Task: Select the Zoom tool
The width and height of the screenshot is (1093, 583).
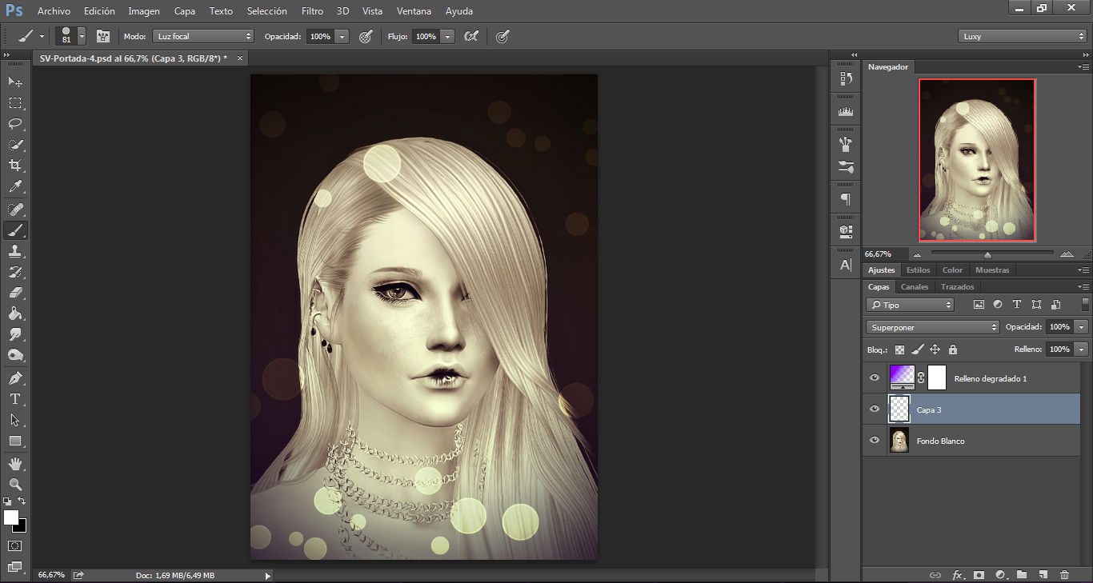Action: (x=15, y=485)
